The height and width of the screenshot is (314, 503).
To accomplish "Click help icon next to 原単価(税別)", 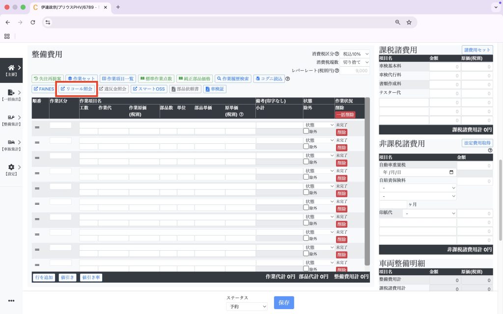I will 241,114.
